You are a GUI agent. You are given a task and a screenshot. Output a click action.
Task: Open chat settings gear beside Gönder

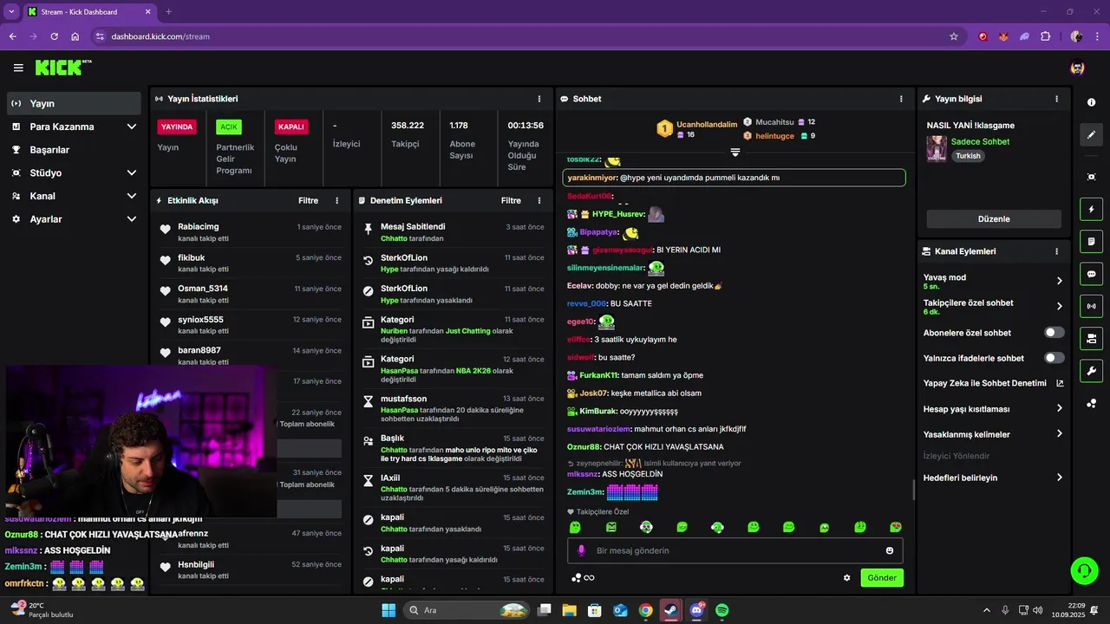[x=846, y=578]
